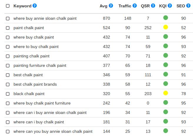Open help icon next to SEO header
193x136 pixels.
(x=188, y=6)
